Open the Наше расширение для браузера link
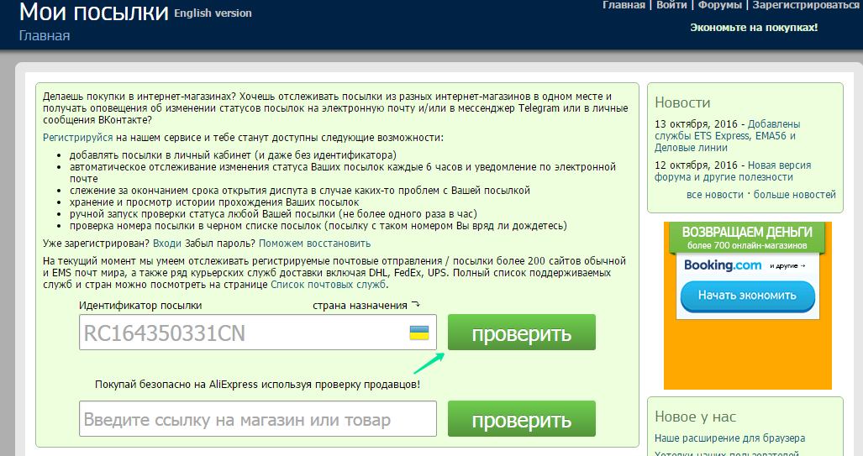Viewport: 863px width, 456px height. [729, 438]
